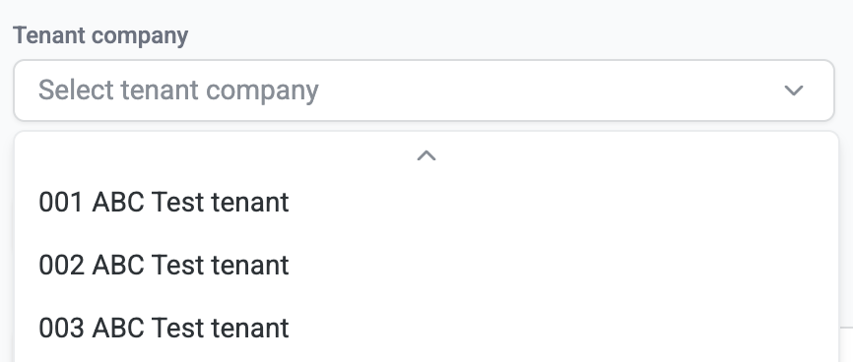The width and height of the screenshot is (853, 362).
Task: Select 001 ABC Test tenant option
Action: (426, 203)
